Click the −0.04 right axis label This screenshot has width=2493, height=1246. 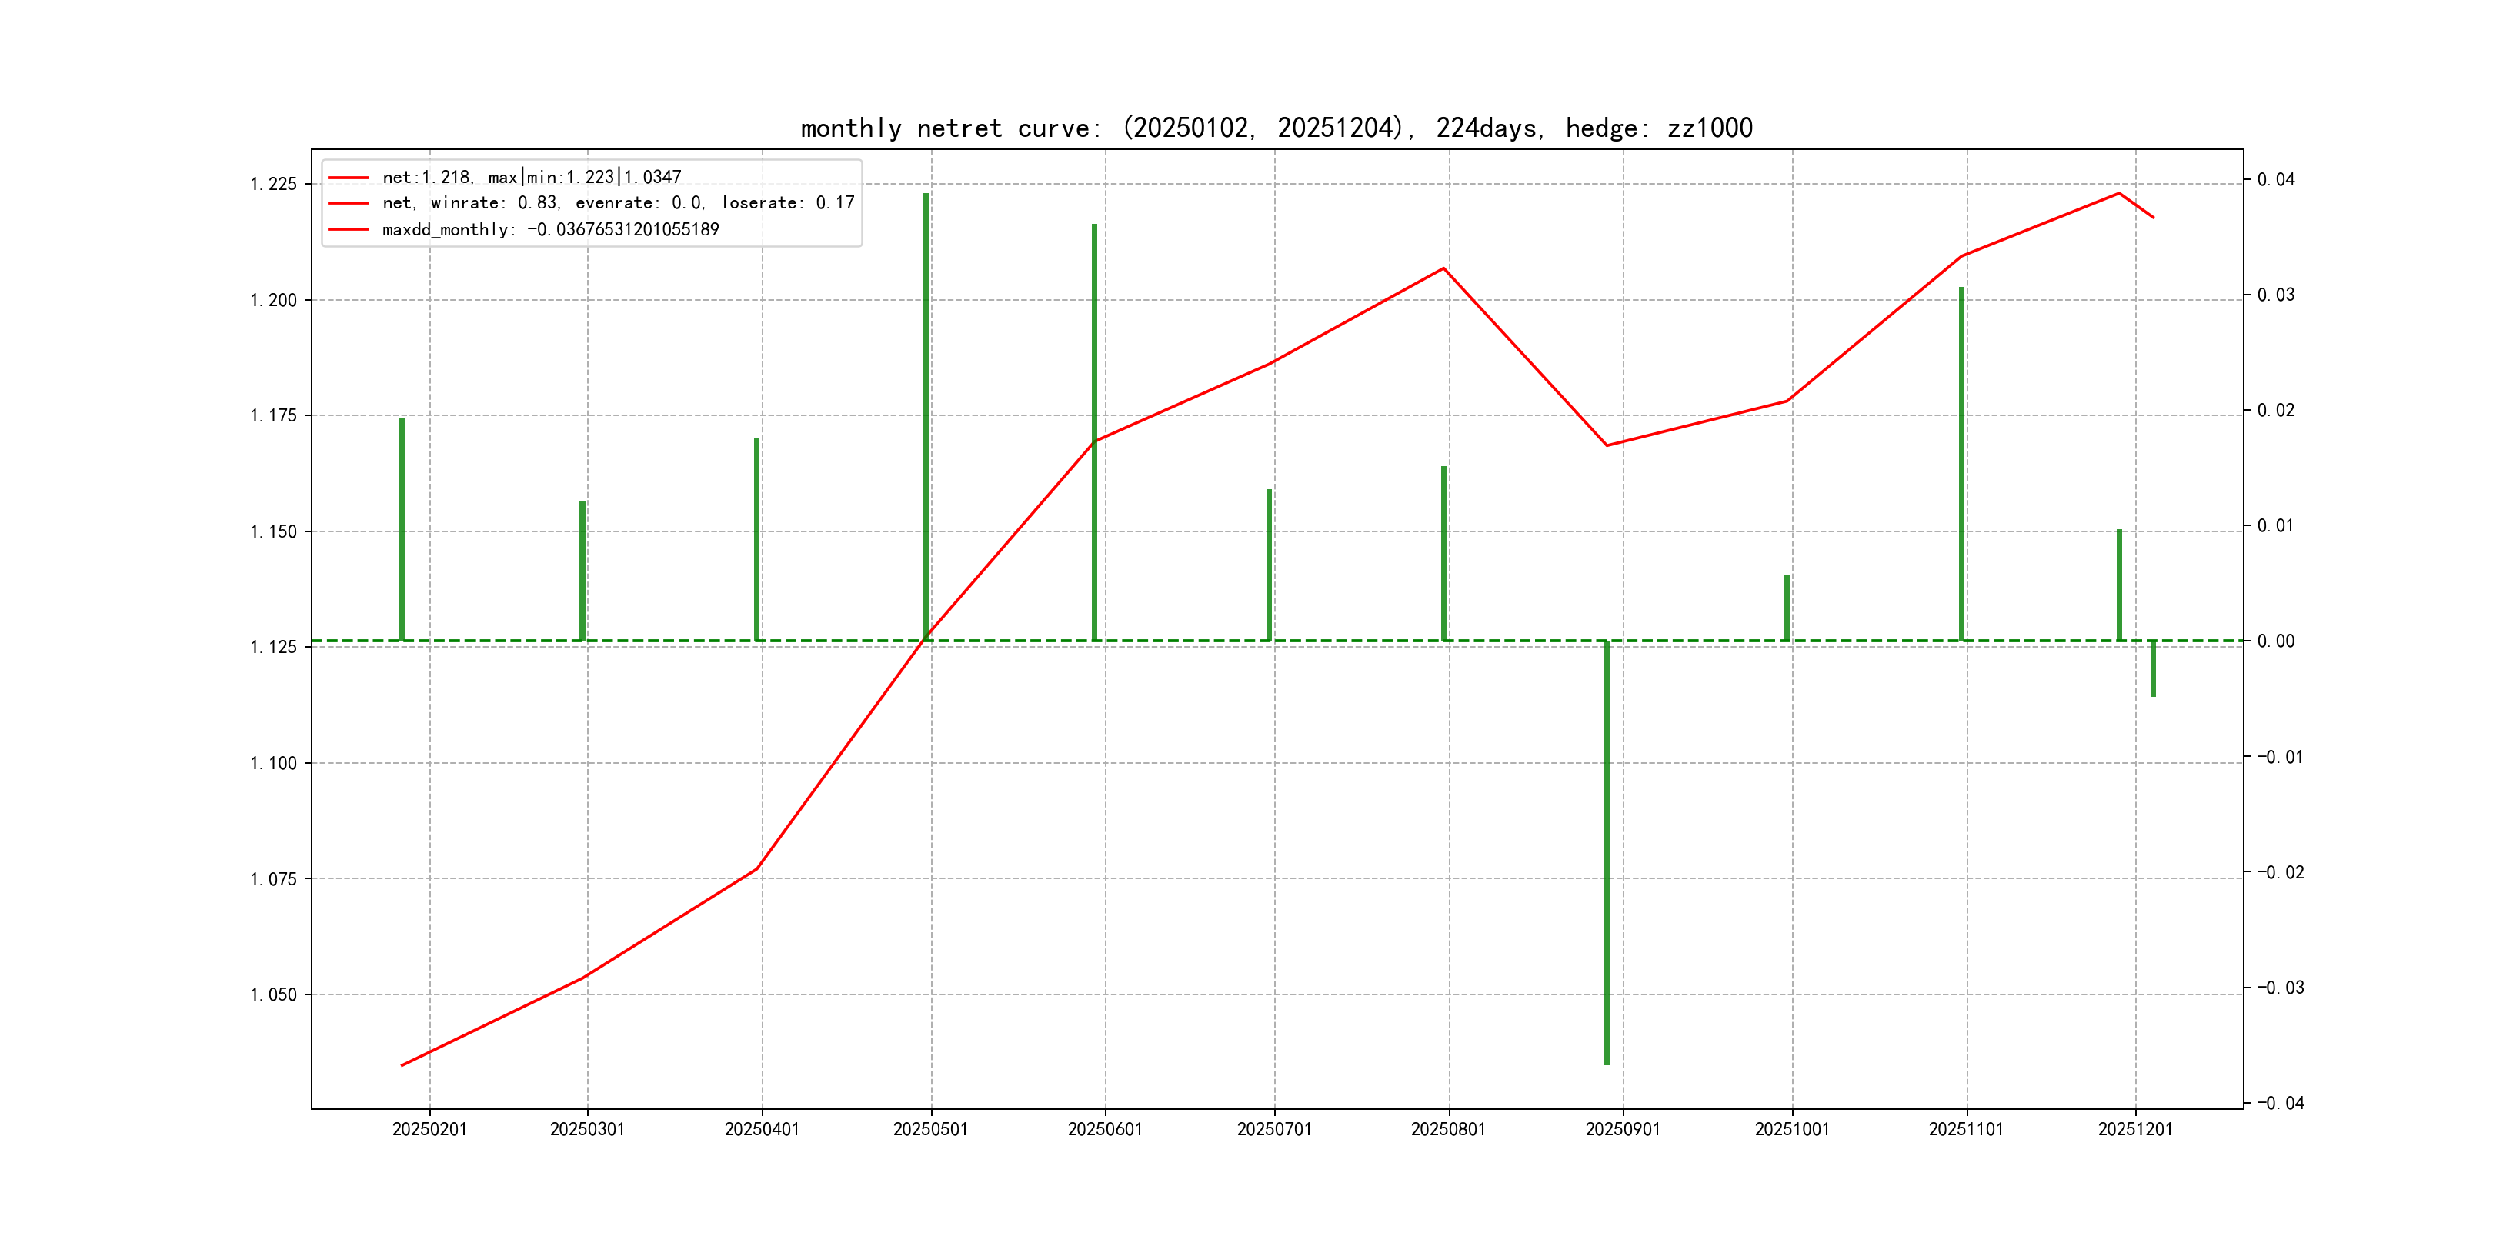pos(2280,1103)
